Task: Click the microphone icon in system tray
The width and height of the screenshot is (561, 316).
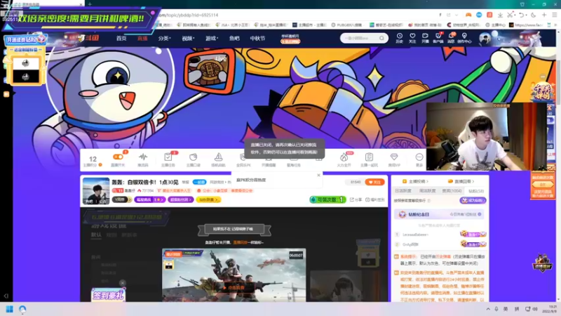Action: (496, 309)
